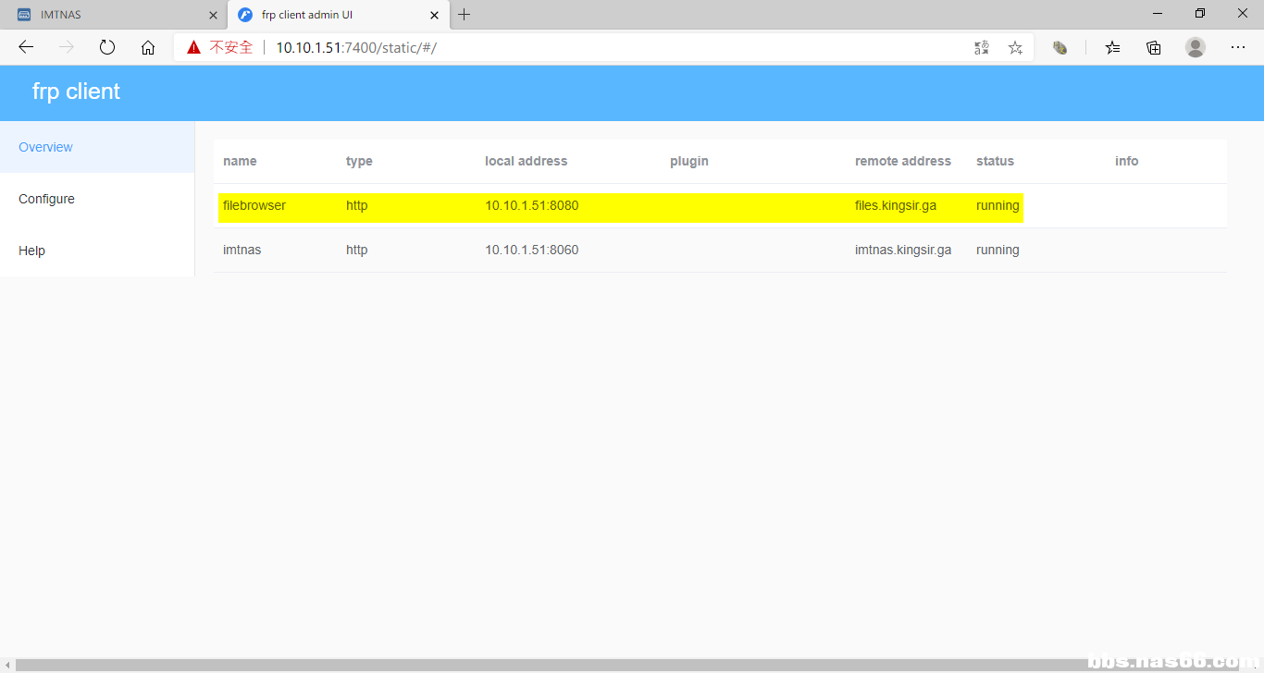The height and width of the screenshot is (673, 1264).
Task: Open a new browser tab
Action: [x=465, y=15]
